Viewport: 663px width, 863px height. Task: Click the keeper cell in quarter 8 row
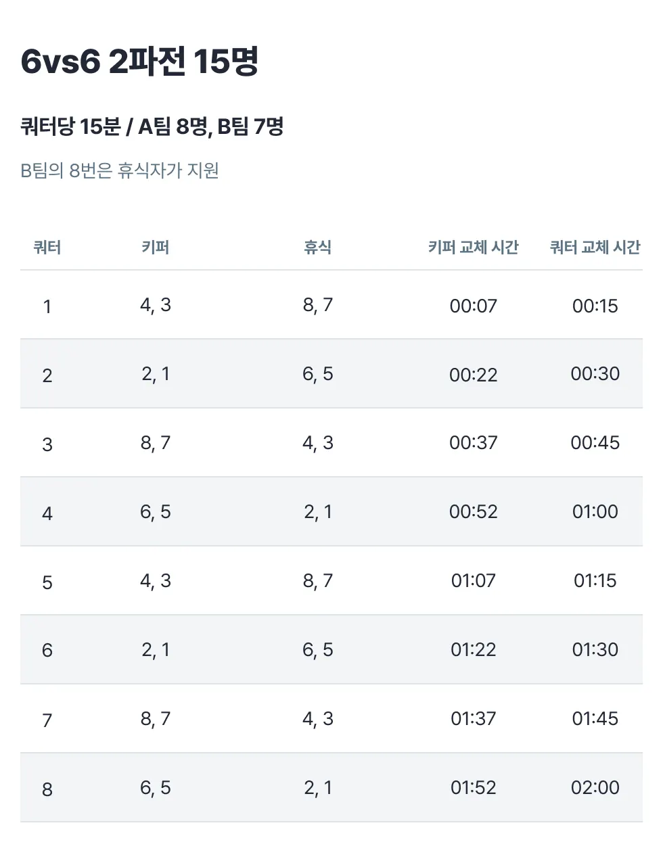click(x=156, y=788)
